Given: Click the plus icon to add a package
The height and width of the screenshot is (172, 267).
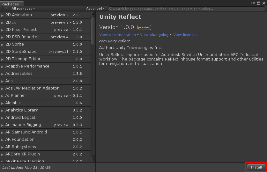Looking at the screenshot, I should tap(6, 9).
